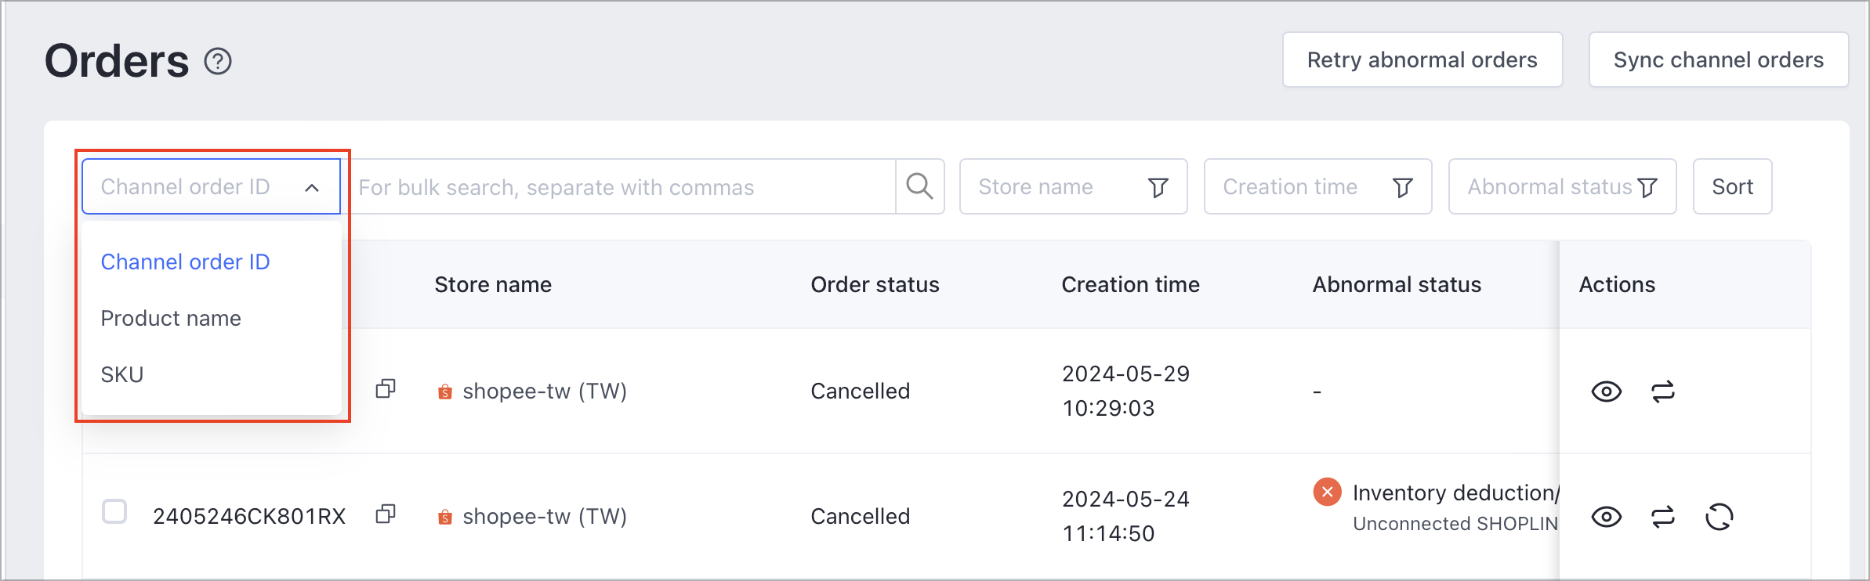Click transfer arrows icon in first row
The height and width of the screenshot is (581, 1870).
(1663, 392)
